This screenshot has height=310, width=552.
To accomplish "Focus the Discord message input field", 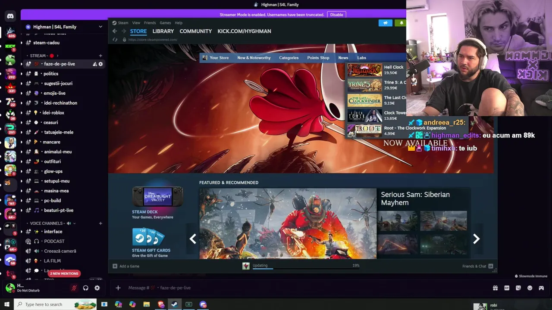I will point(302,288).
